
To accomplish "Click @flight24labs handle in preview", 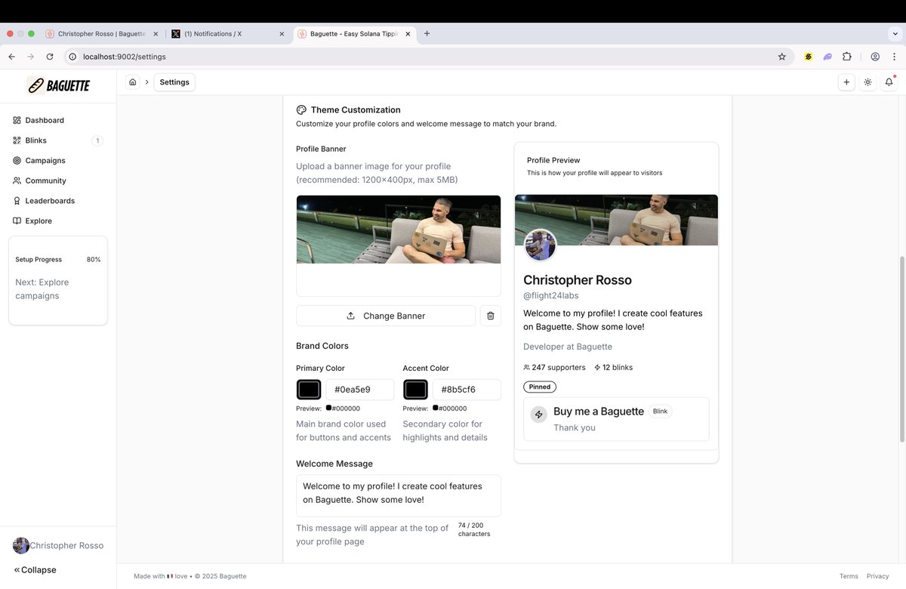I will [x=551, y=296].
